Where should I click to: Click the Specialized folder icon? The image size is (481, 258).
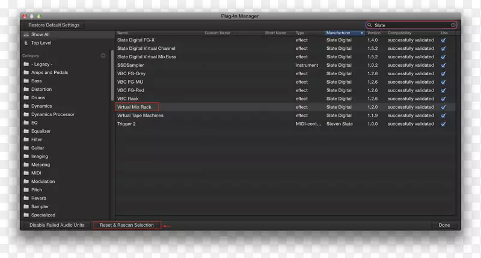(26, 215)
